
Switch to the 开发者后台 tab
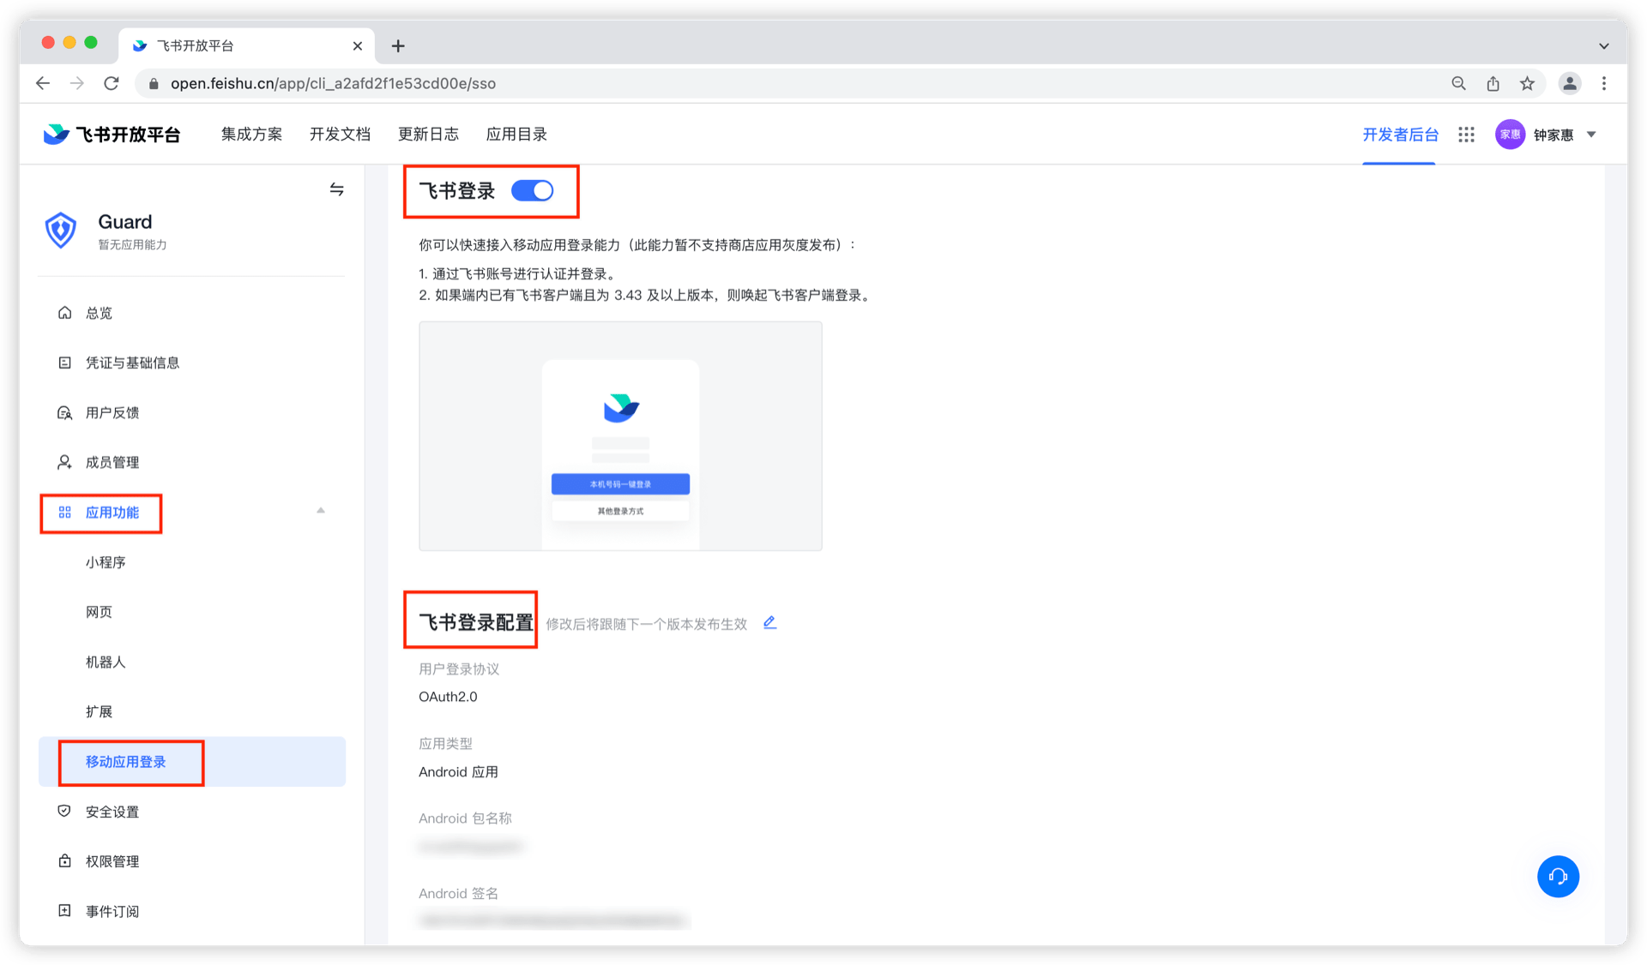coord(1400,135)
